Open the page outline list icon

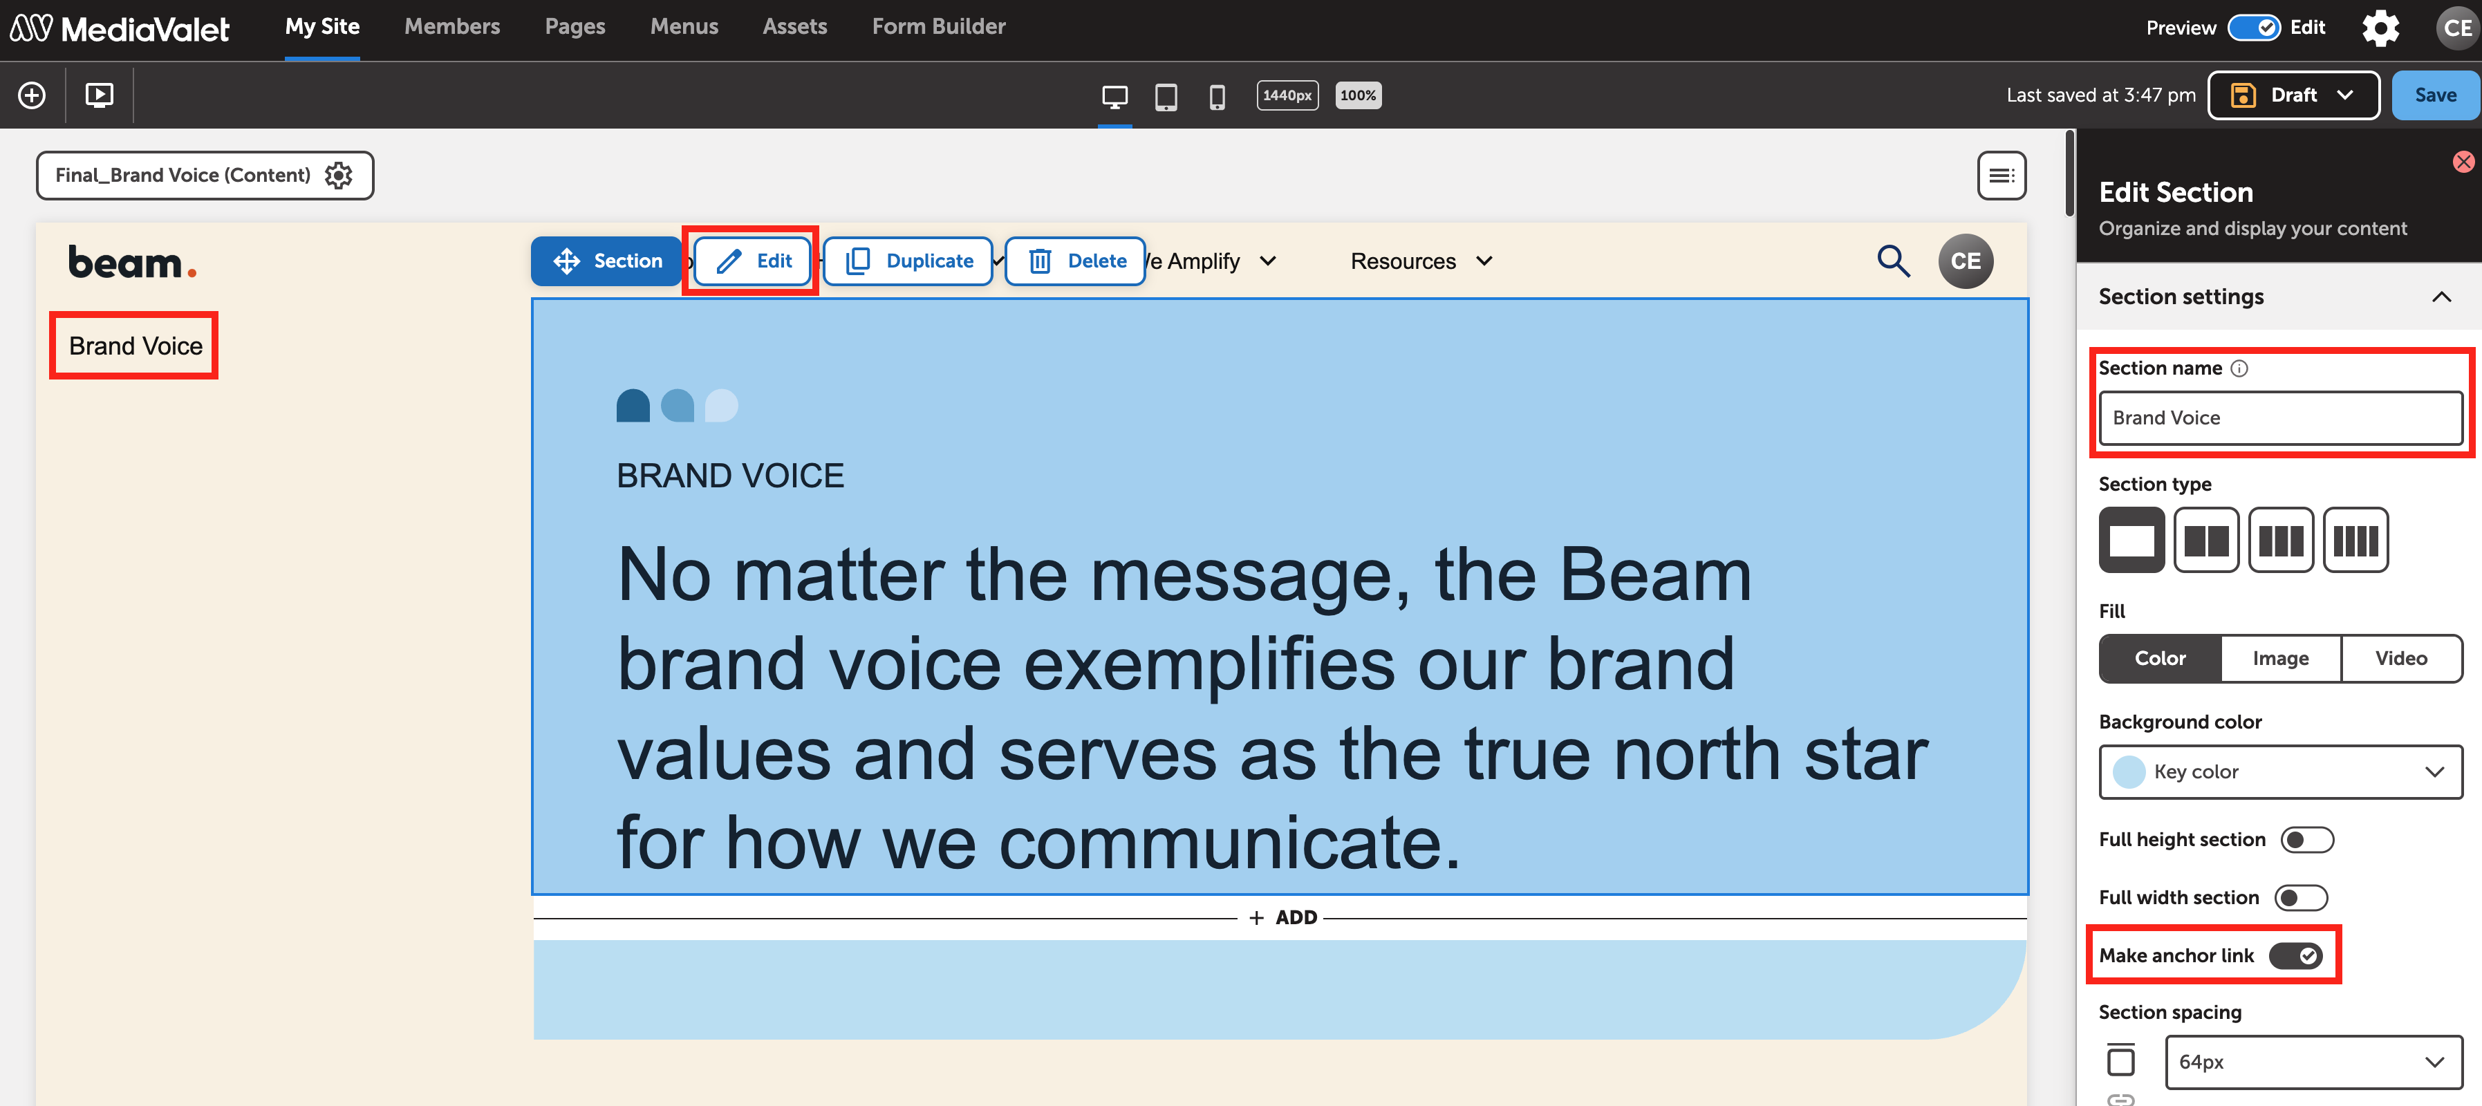click(x=2002, y=176)
